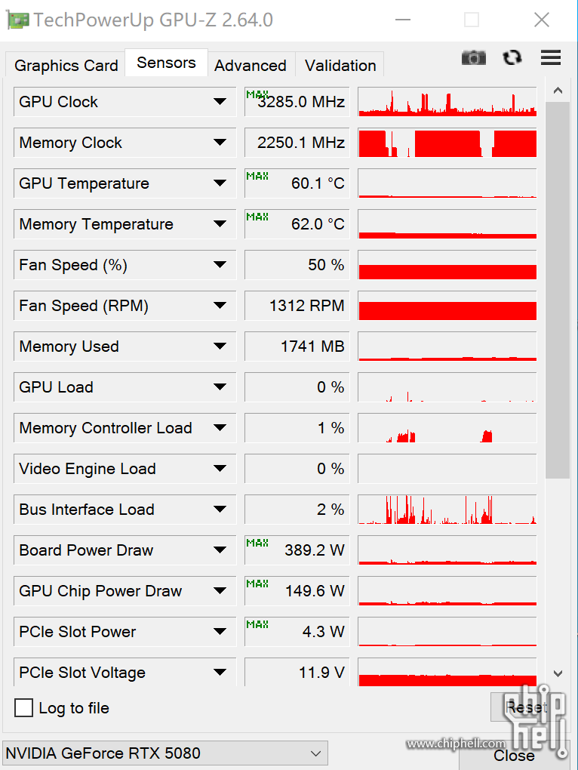578x770 pixels.
Task: Click the 50 % fan speed value
Action: click(297, 265)
